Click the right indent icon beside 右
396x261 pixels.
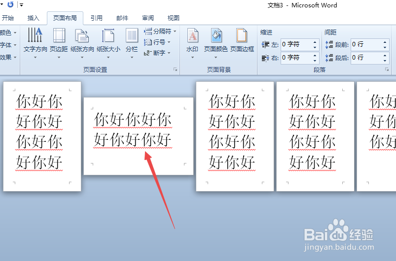point(265,58)
